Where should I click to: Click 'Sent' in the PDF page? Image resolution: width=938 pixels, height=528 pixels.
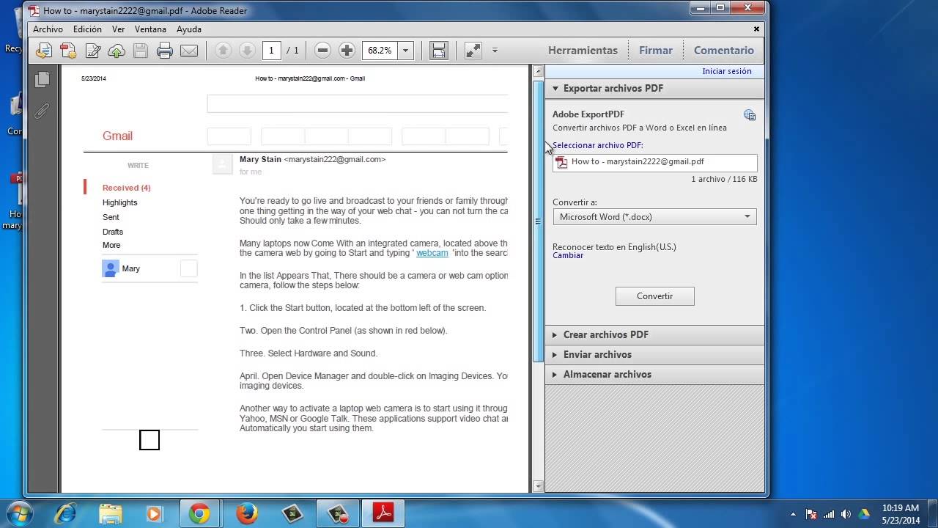(x=111, y=217)
